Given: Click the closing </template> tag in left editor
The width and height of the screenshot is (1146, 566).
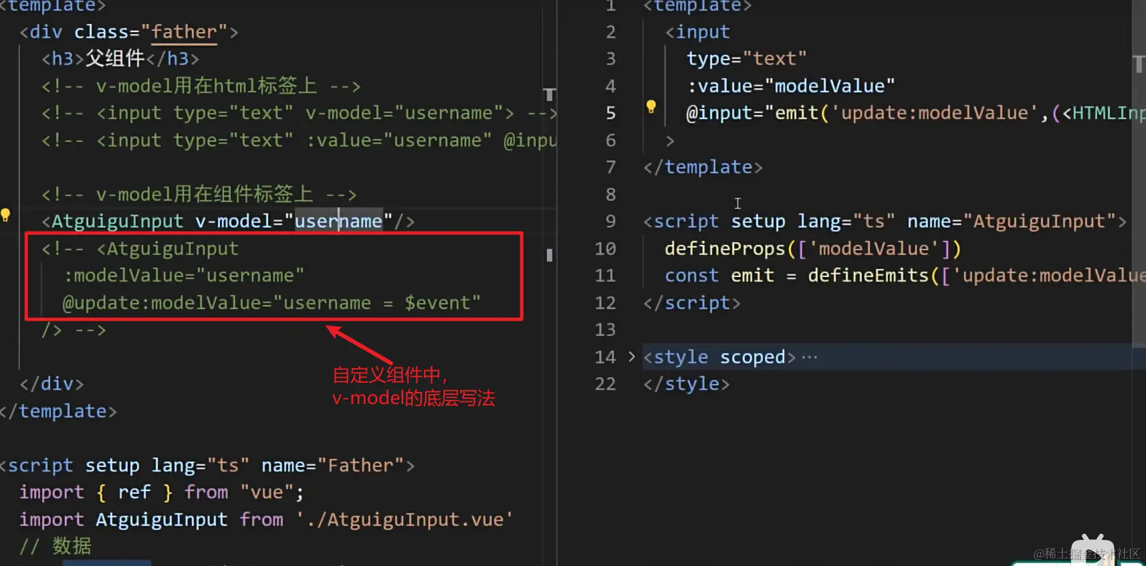Looking at the screenshot, I should 58,411.
